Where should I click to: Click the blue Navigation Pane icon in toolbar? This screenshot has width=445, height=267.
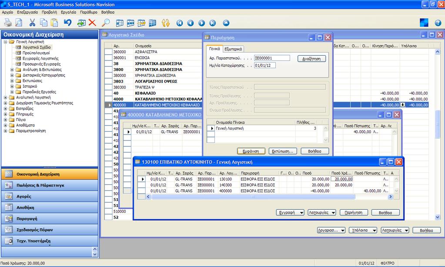(x=424, y=23)
